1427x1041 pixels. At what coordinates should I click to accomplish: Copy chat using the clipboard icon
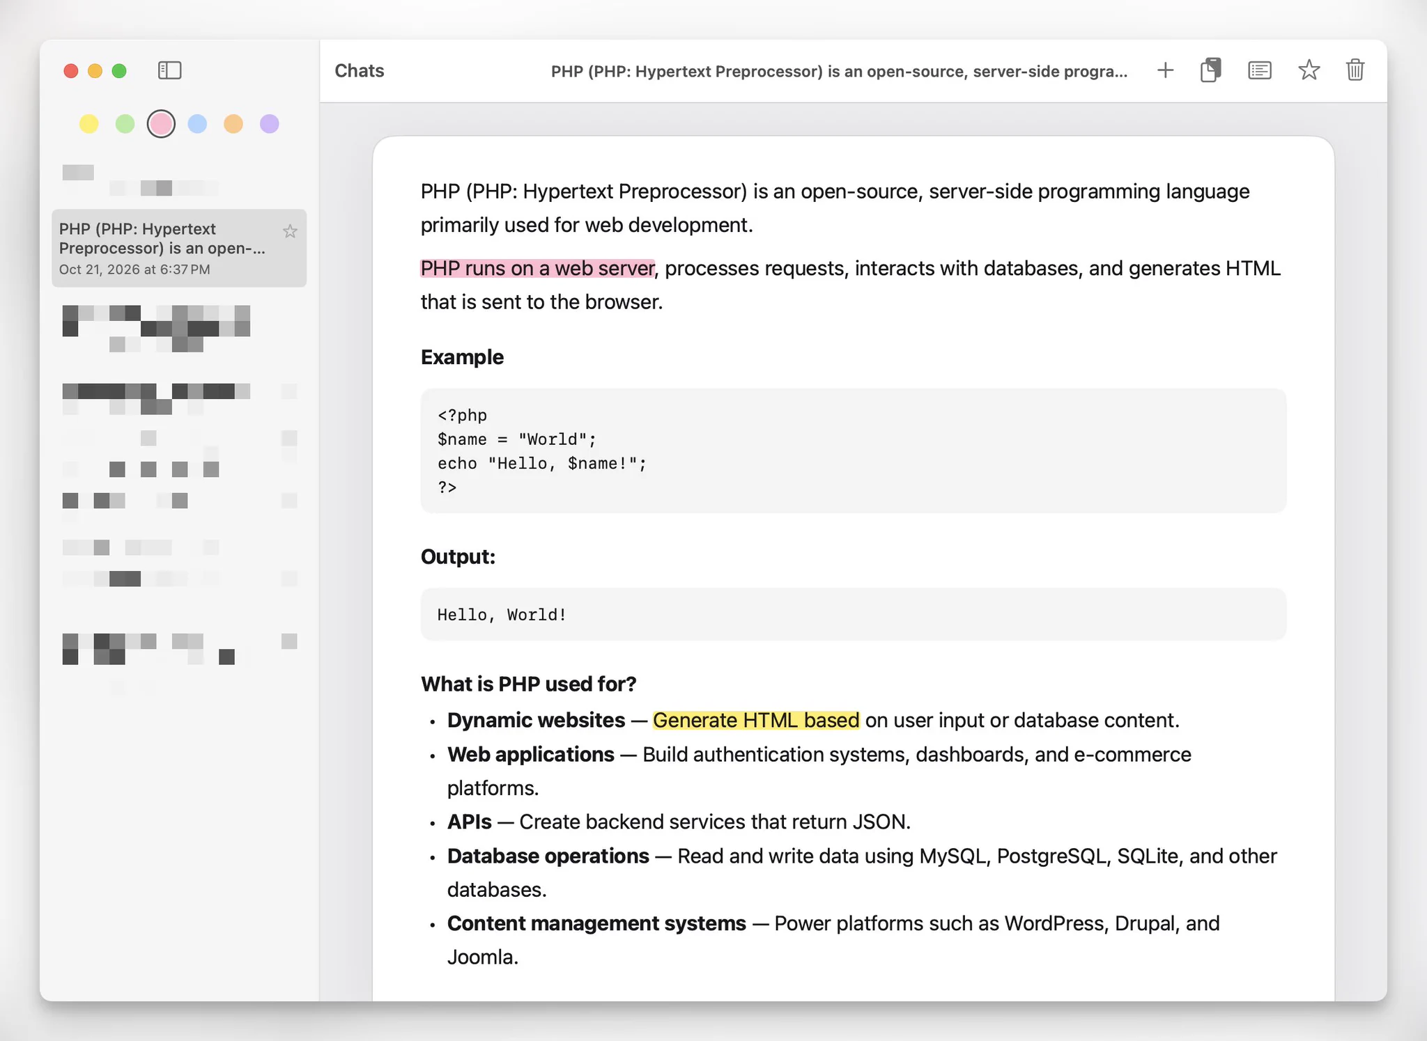1211,70
